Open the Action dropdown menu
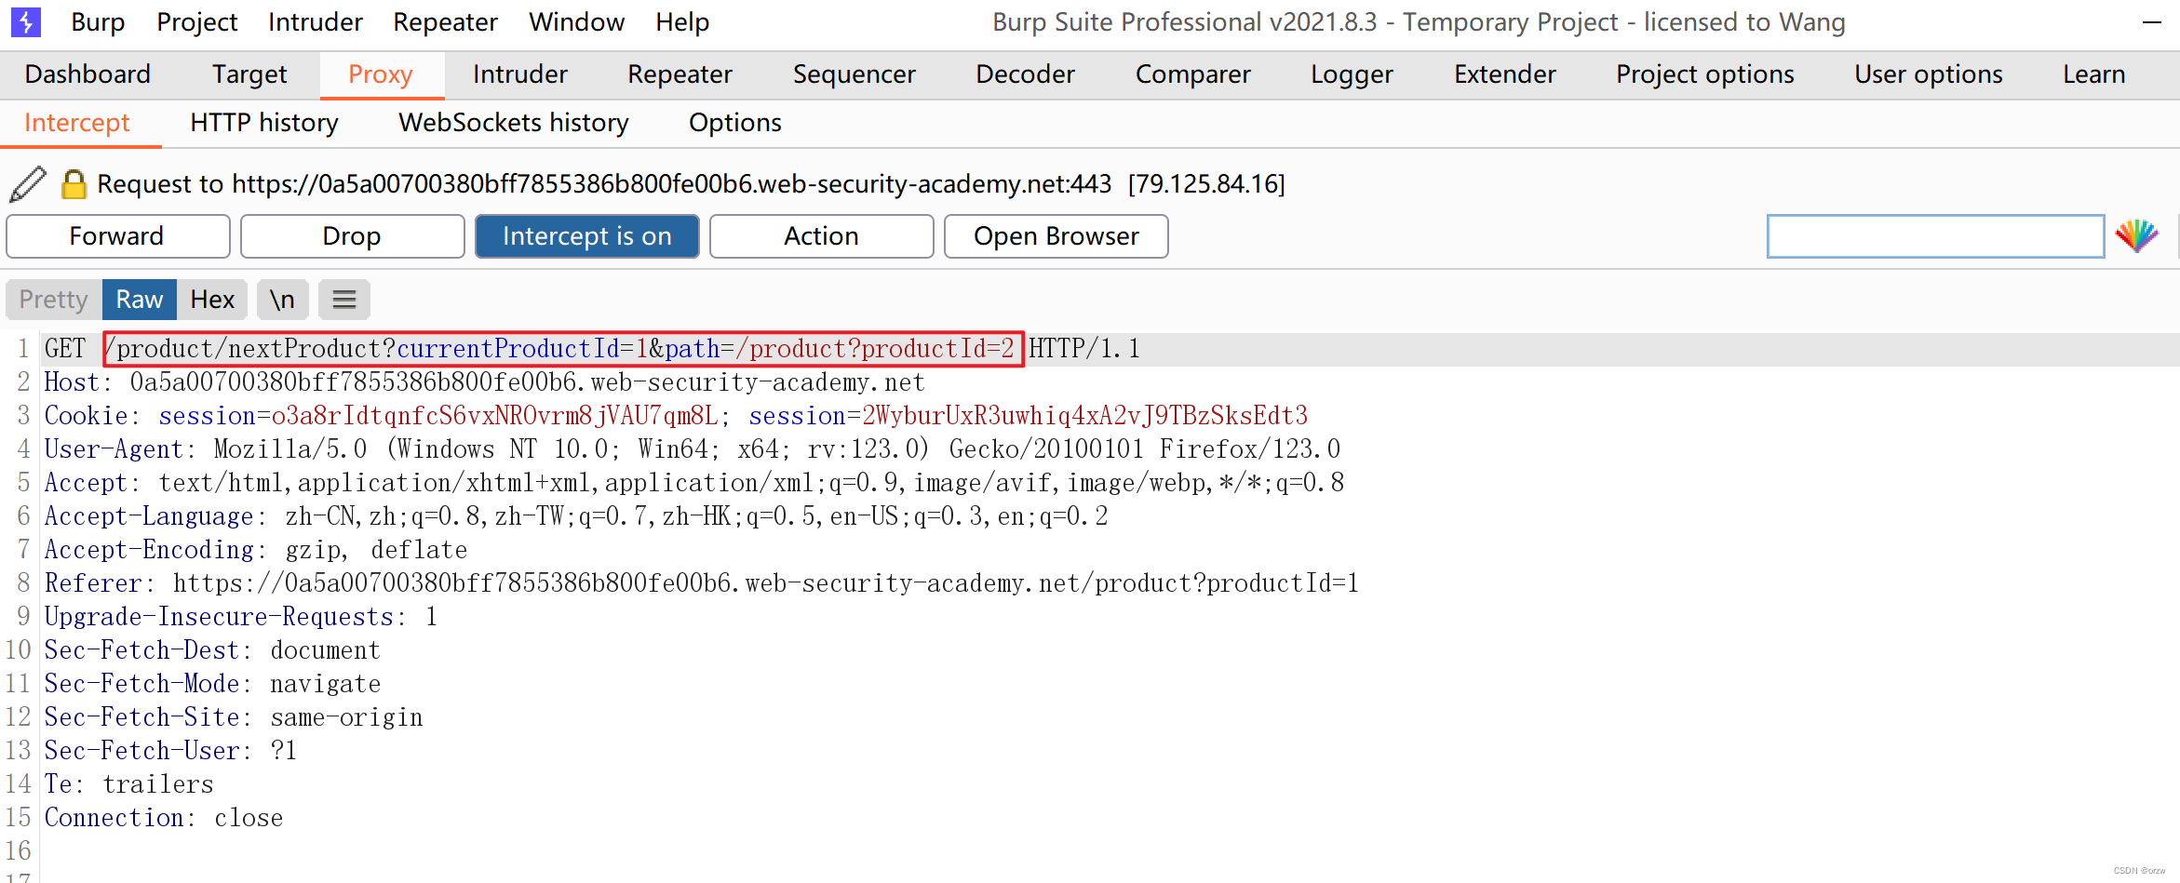 (x=822, y=236)
